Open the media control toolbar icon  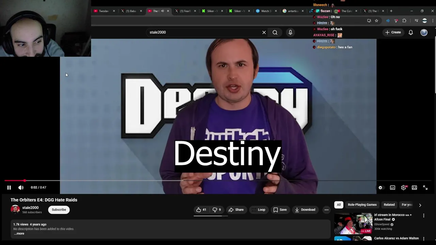[x=416, y=21]
